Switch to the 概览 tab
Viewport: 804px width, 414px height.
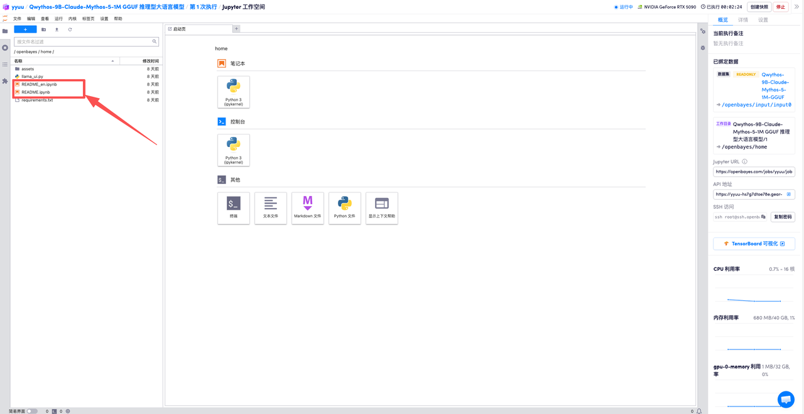pos(723,20)
